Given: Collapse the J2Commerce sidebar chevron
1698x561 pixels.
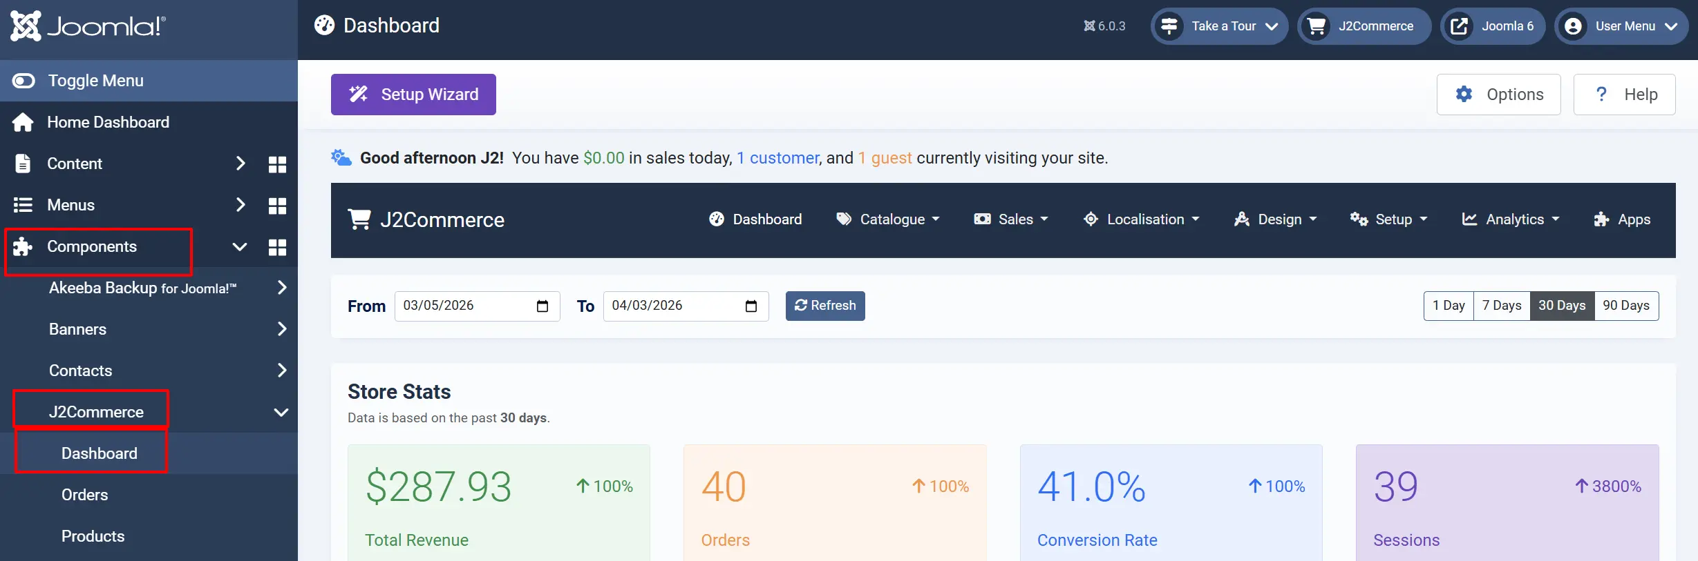Looking at the screenshot, I should [281, 412].
